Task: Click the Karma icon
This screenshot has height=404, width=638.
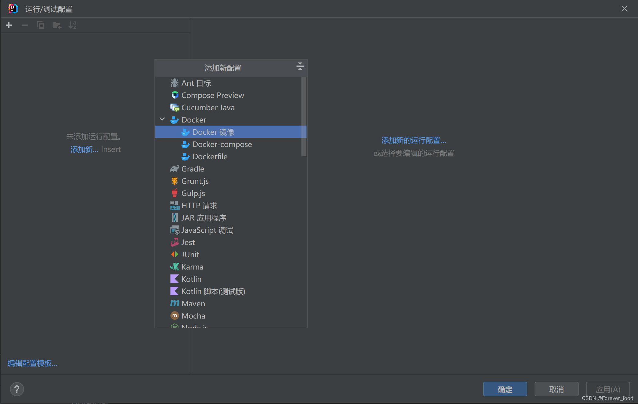Action: pyautogui.click(x=174, y=267)
